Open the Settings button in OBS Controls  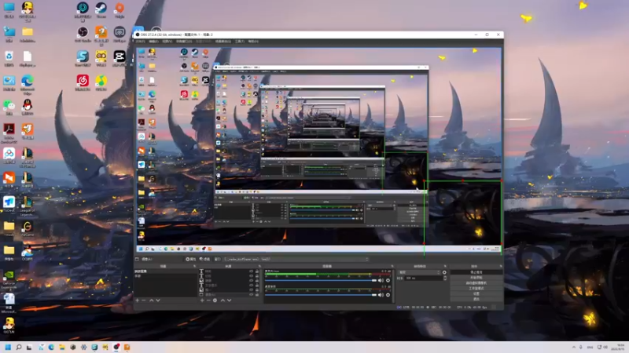476,293
